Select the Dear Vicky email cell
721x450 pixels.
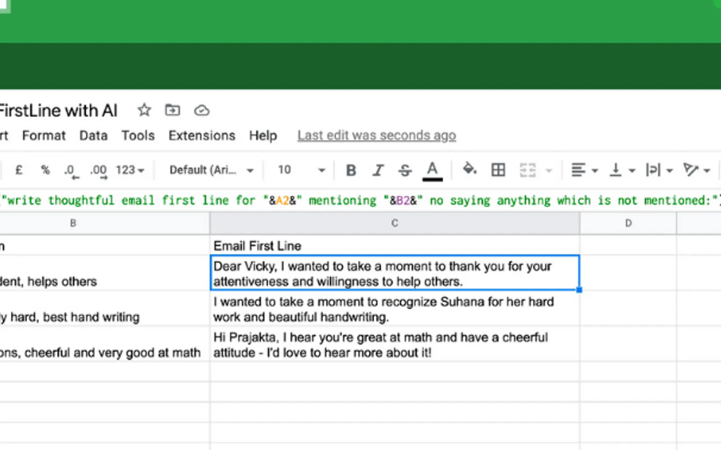[x=395, y=273]
